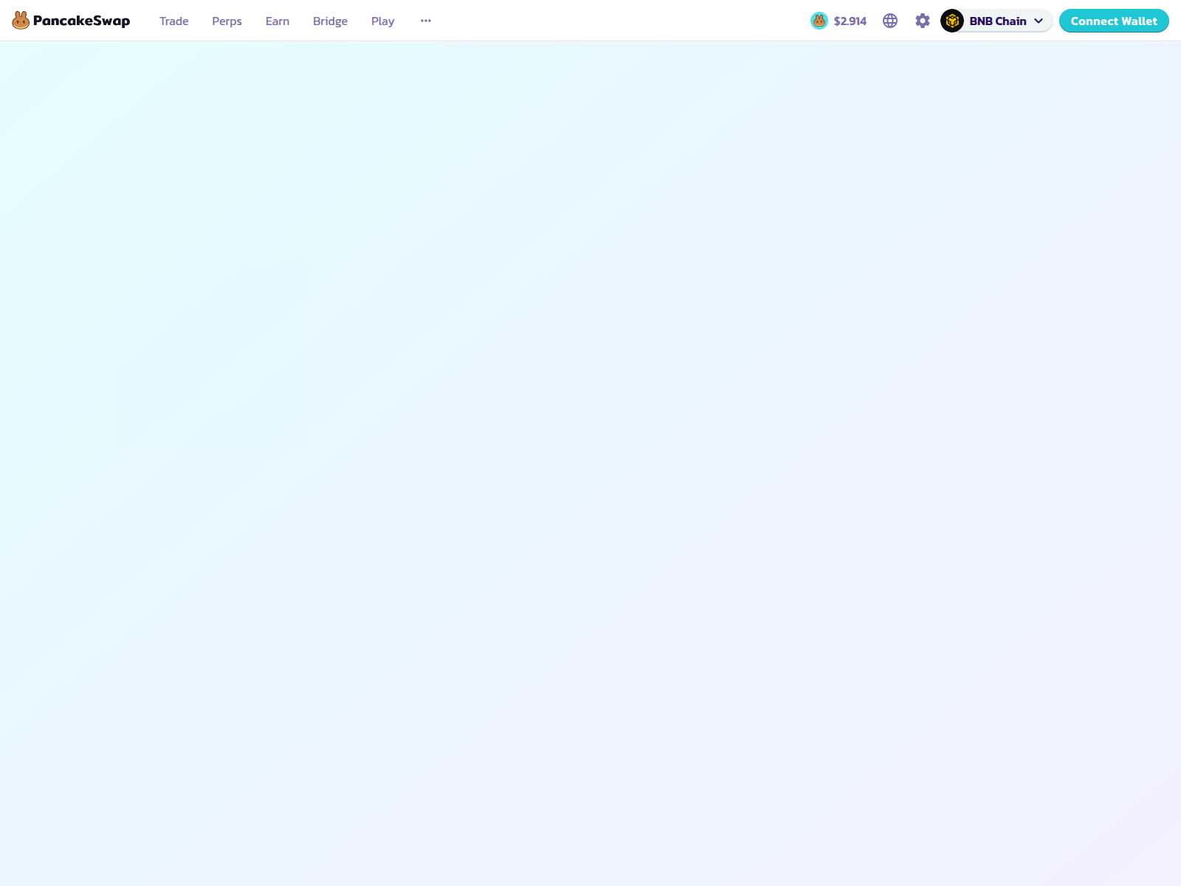Click the word 'Chain' in network selector
Viewport: 1181px width, 886px height.
coord(1011,21)
